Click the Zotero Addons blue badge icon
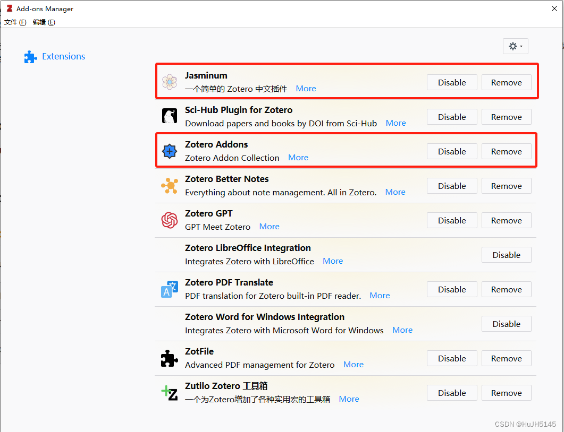The width and height of the screenshot is (564, 432). pyautogui.click(x=170, y=151)
